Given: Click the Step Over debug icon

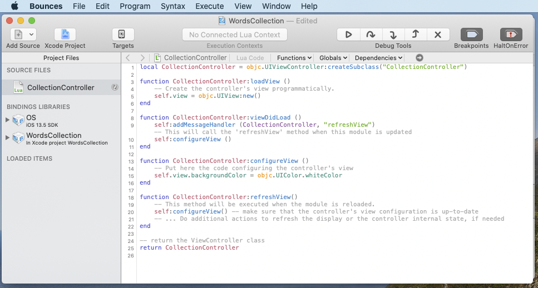Looking at the screenshot, I should [371, 34].
